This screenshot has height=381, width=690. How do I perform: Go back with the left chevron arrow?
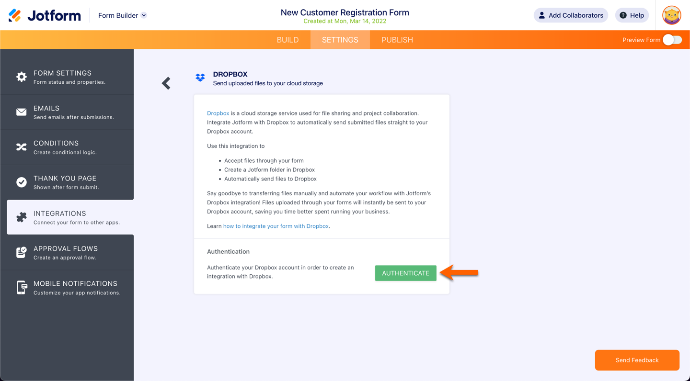166,83
